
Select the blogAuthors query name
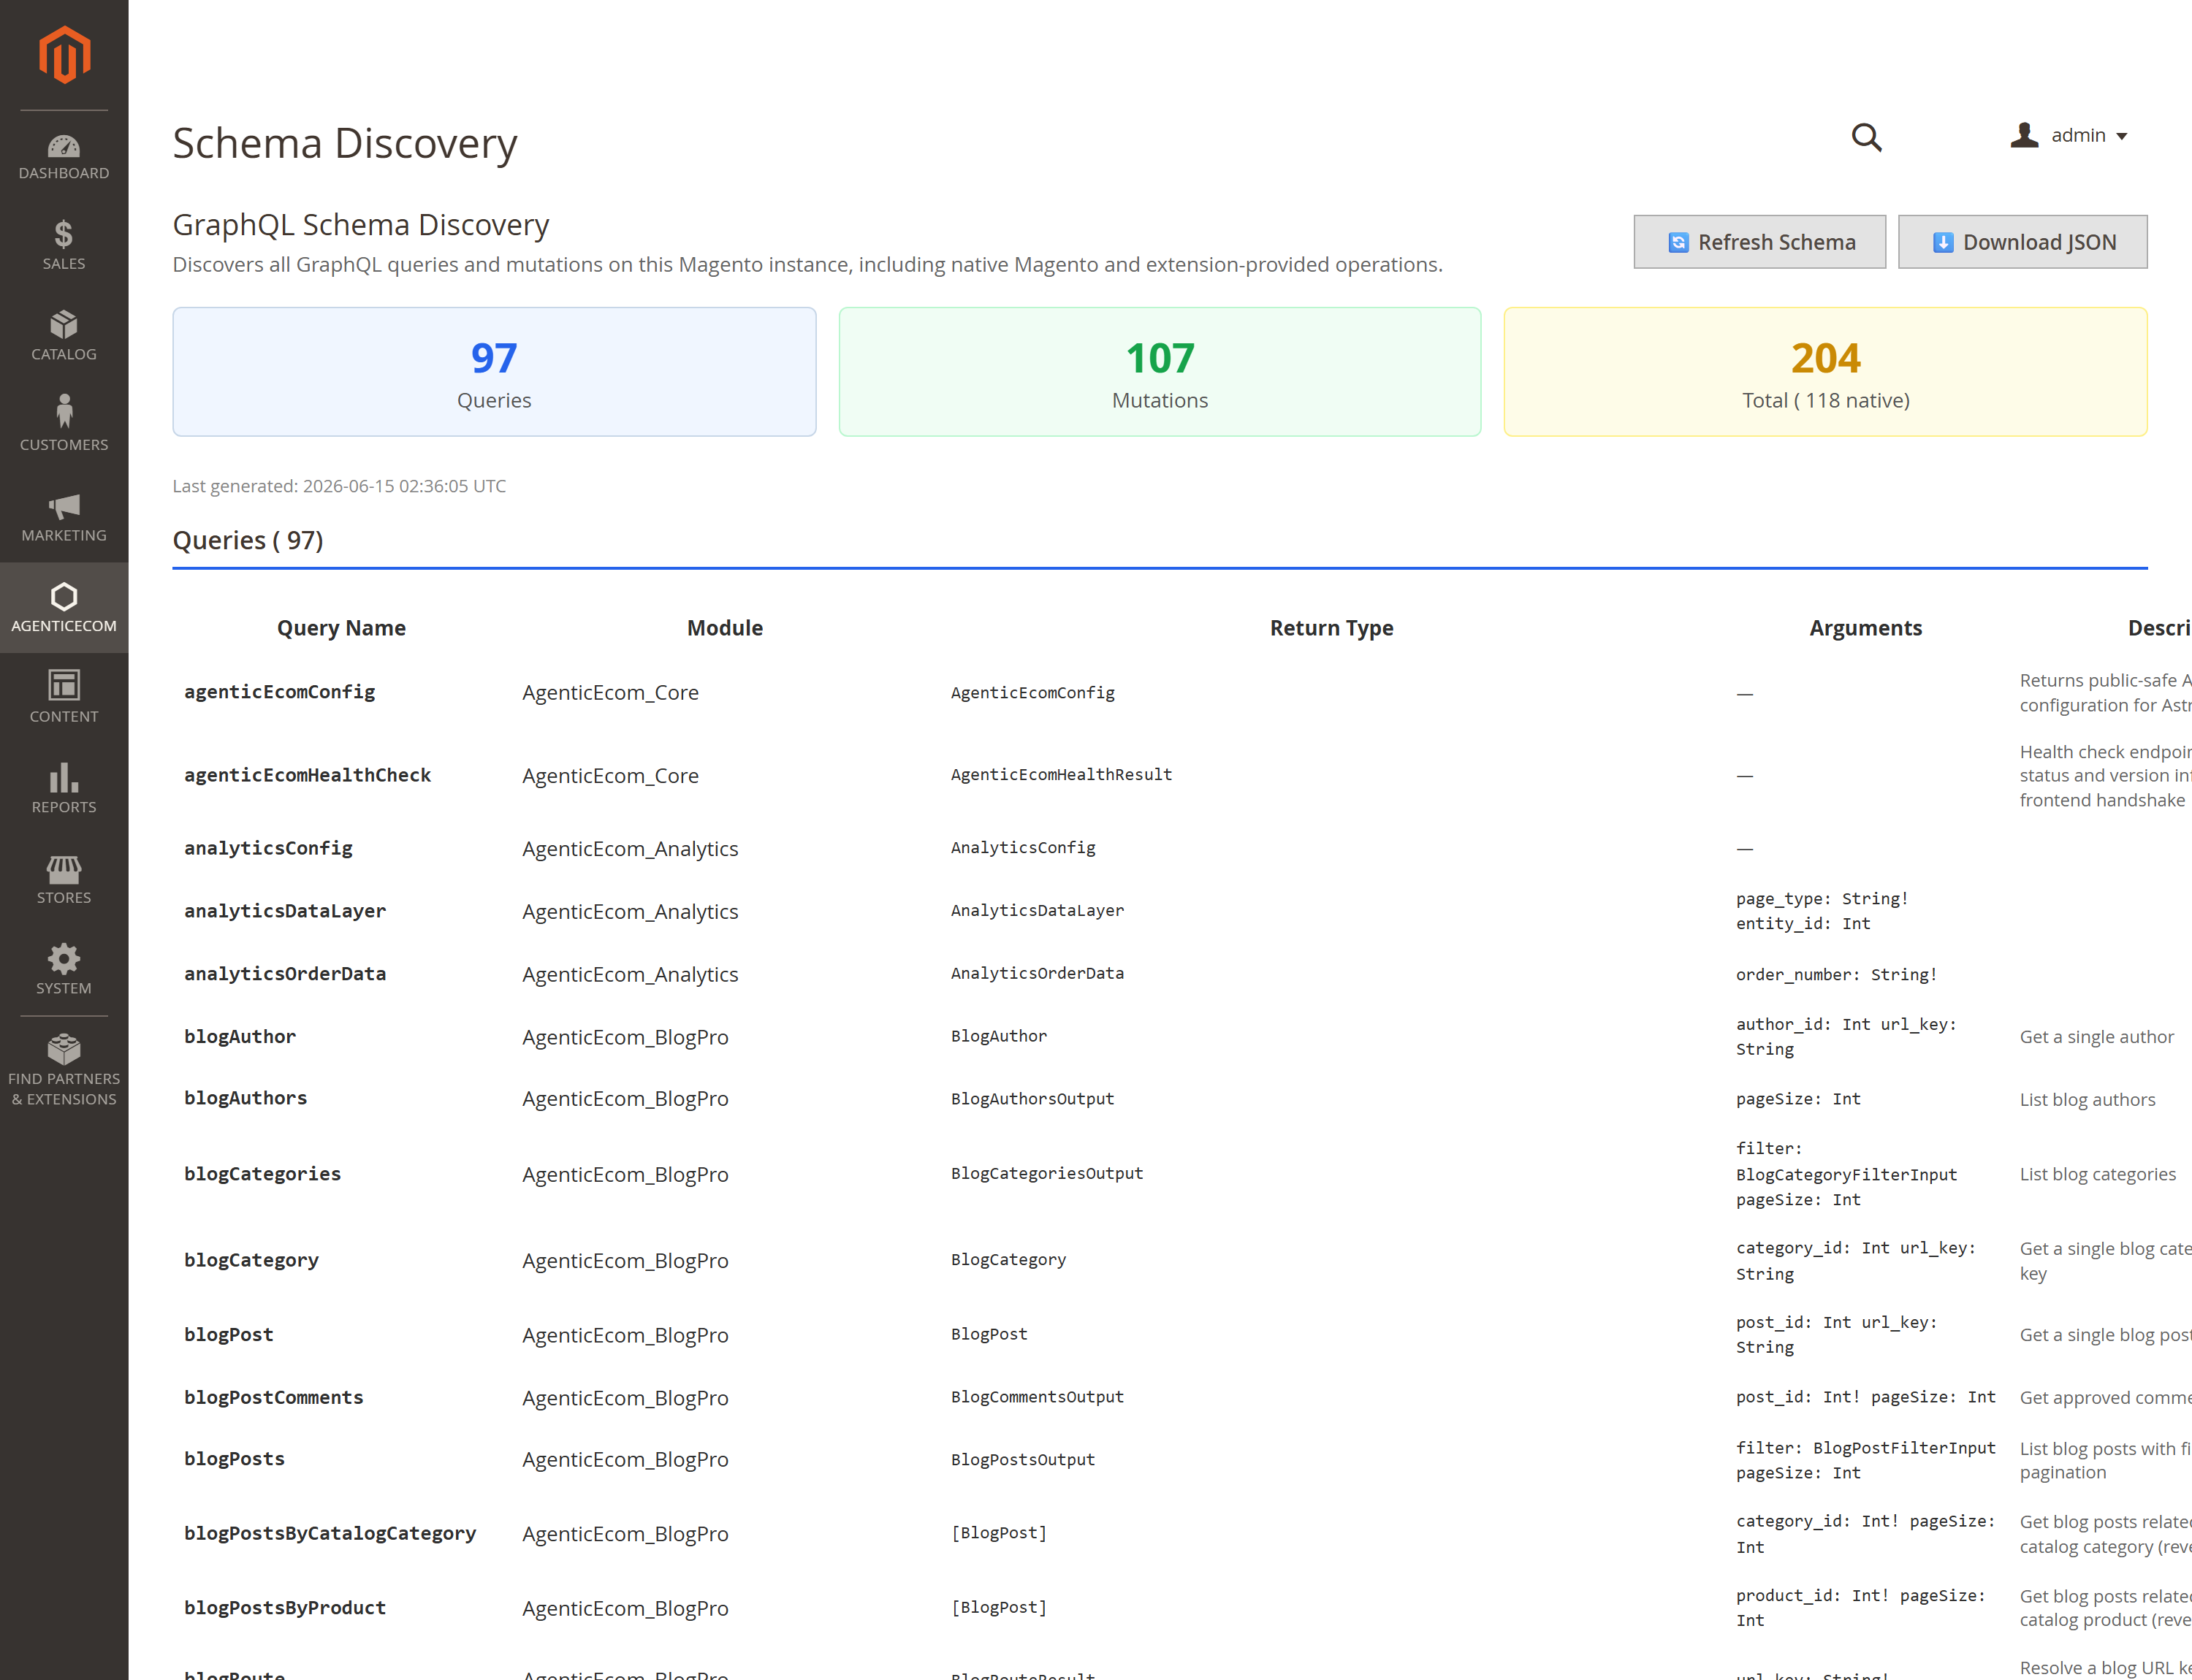coord(245,1098)
